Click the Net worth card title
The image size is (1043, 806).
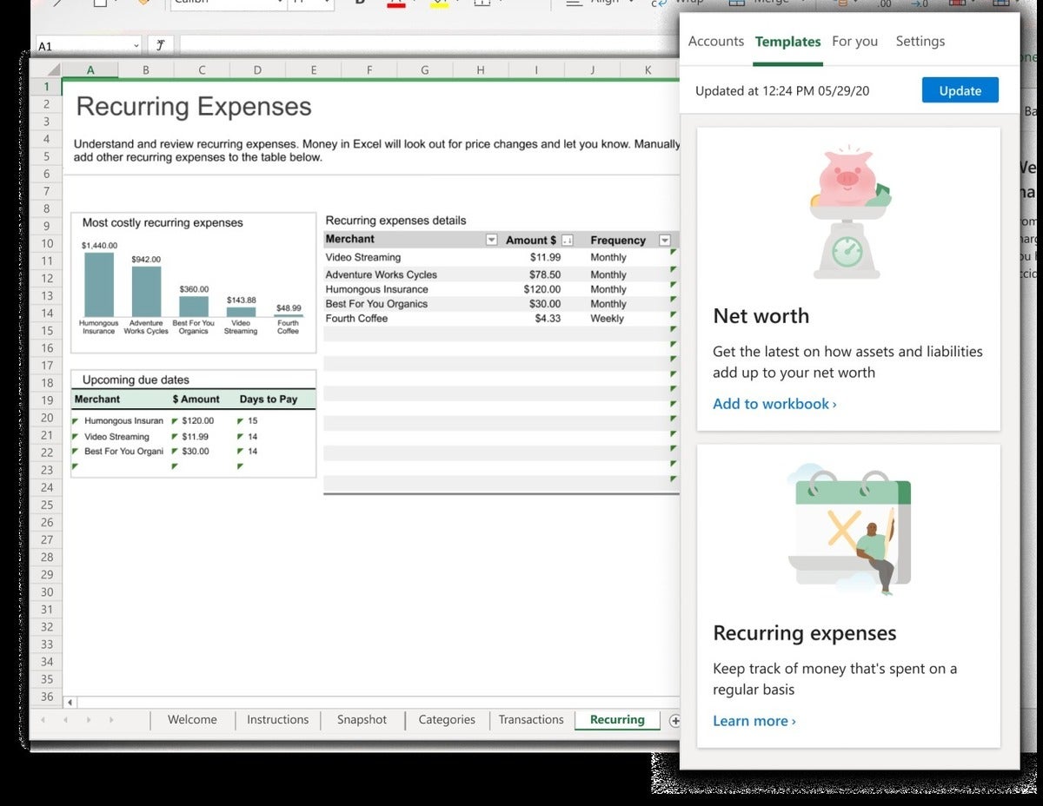(x=761, y=316)
